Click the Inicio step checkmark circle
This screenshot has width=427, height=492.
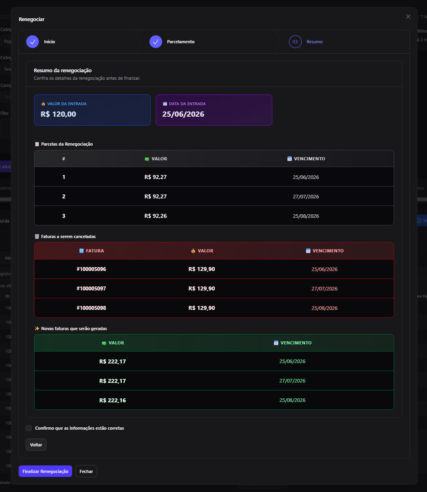33,42
